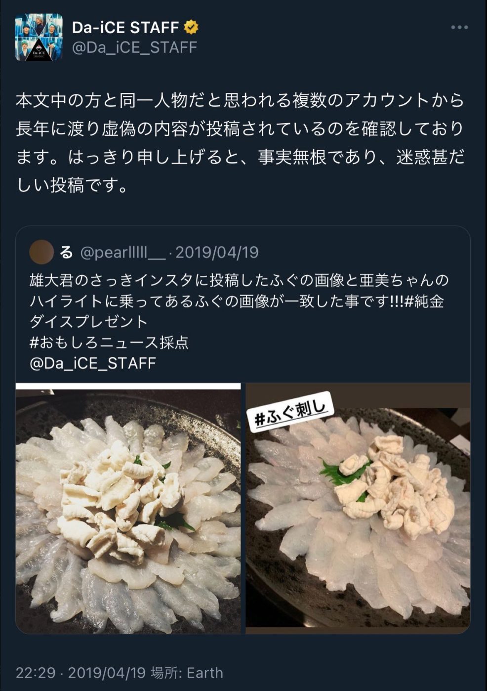487x691 pixels.
Task: Open the #おもしろニュース採点 hashtag
Action: 109,343
